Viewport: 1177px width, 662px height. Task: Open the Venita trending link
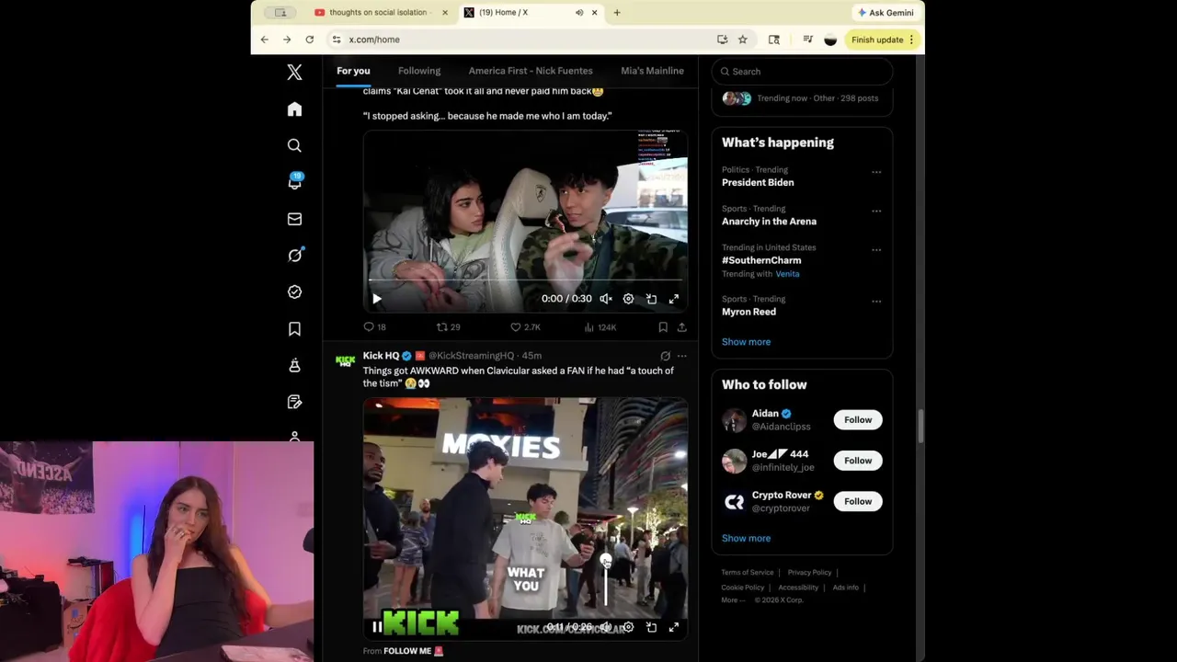pyautogui.click(x=787, y=274)
